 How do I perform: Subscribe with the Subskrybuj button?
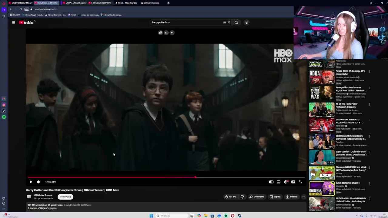pyautogui.click(x=65, y=197)
